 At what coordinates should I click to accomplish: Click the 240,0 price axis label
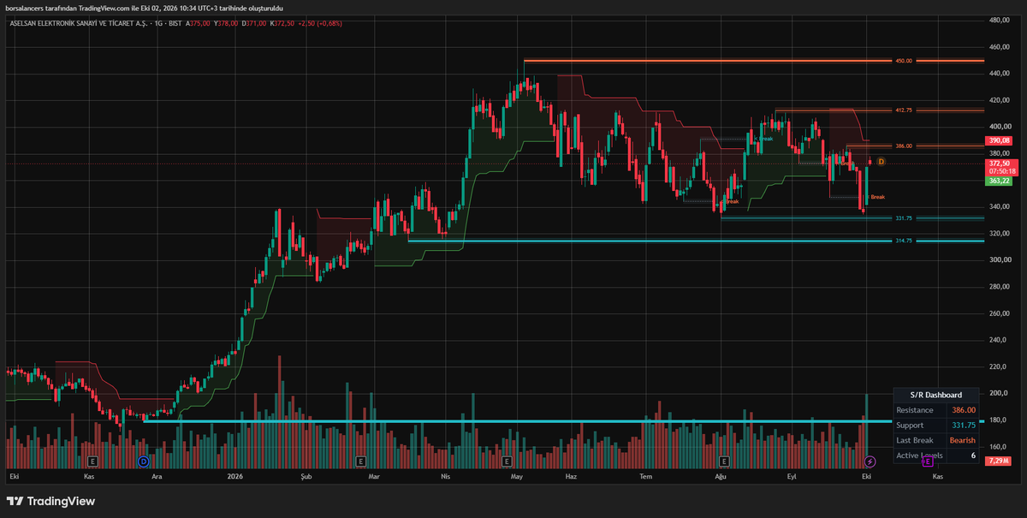coord(998,339)
